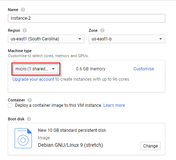The width and height of the screenshot is (176, 160).
Task: Focus the instance-2 name input field
Action: 87,18
